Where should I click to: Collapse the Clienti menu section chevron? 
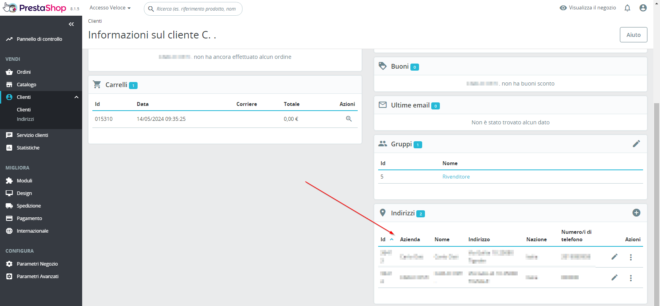pyautogui.click(x=76, y=97)
